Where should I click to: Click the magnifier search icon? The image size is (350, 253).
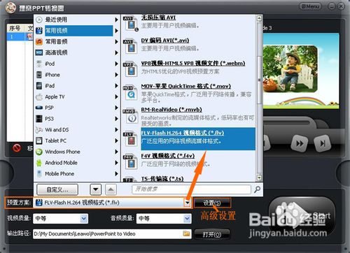pyautogui.click(x=257, y=189)
